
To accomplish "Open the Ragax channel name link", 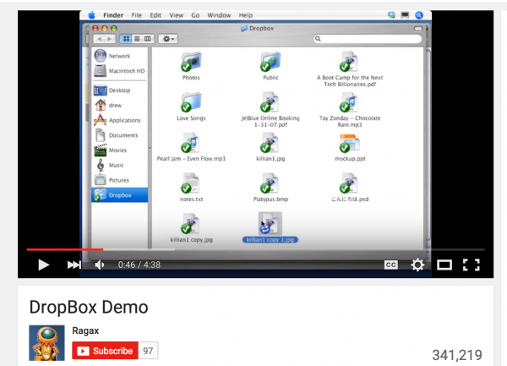I will 85,330.
